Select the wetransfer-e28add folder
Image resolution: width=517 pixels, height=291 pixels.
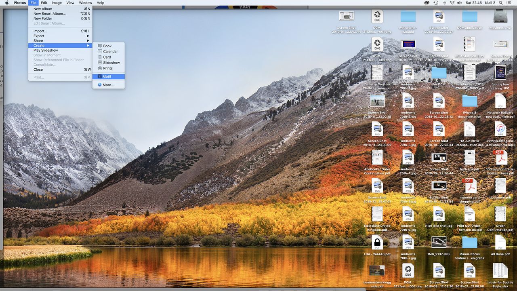(408, 17)
